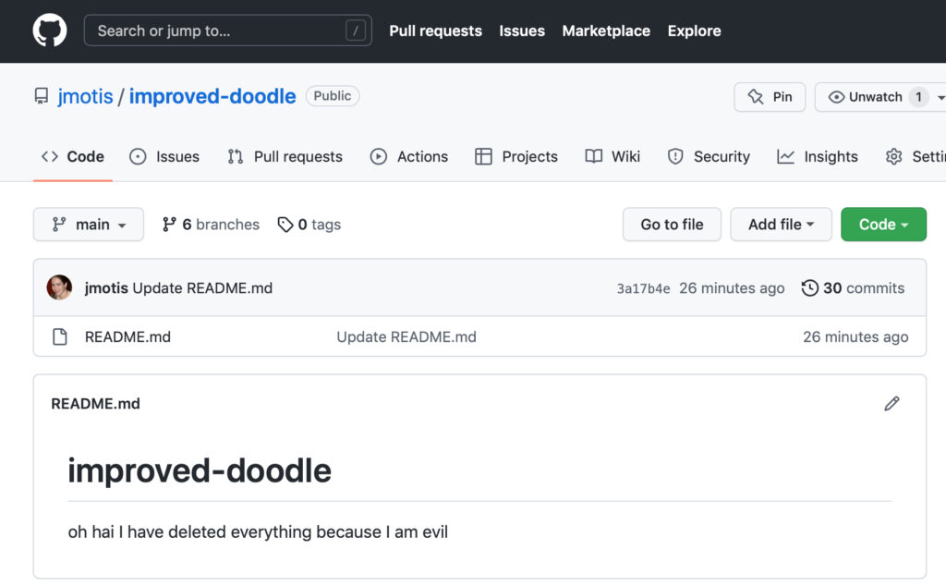Open the GitHub logo homepage

[x=50, y=31]
